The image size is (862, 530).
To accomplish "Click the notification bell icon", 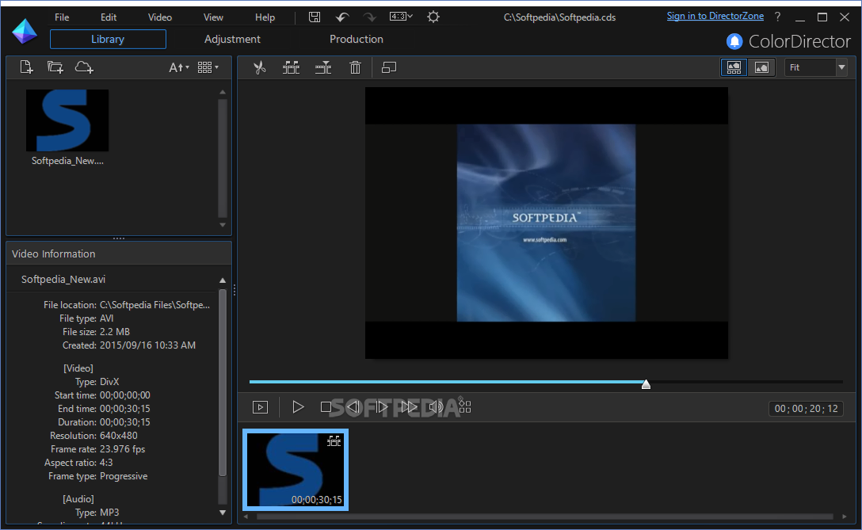I will coord(734,41).
